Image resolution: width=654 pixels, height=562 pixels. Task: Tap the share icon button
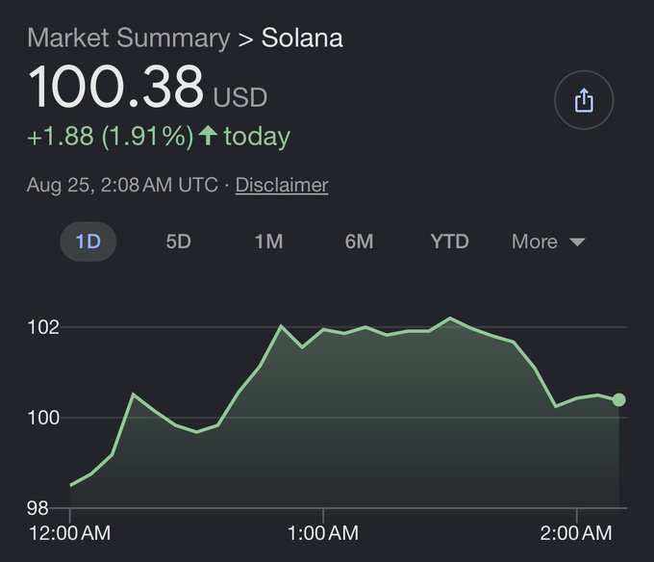584,100
